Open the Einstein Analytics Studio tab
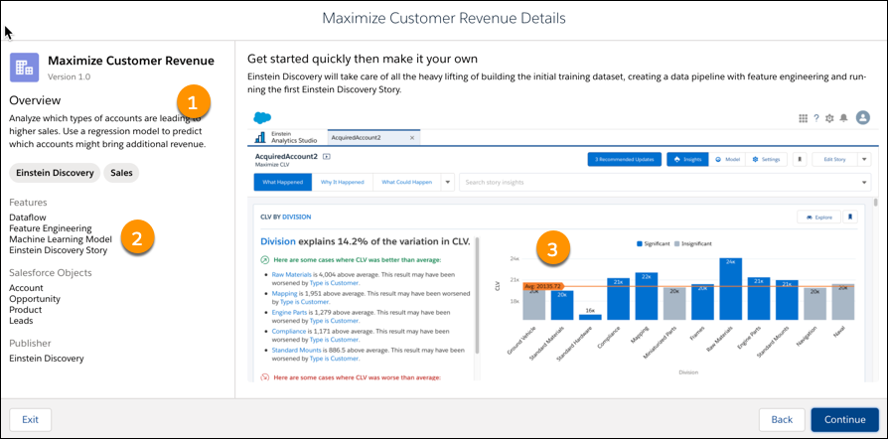Image resolution: width=888 pixels, height=440 pixels. pos(288,137)
